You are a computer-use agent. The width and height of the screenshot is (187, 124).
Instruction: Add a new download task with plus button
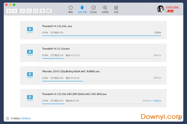coord(22,11)
